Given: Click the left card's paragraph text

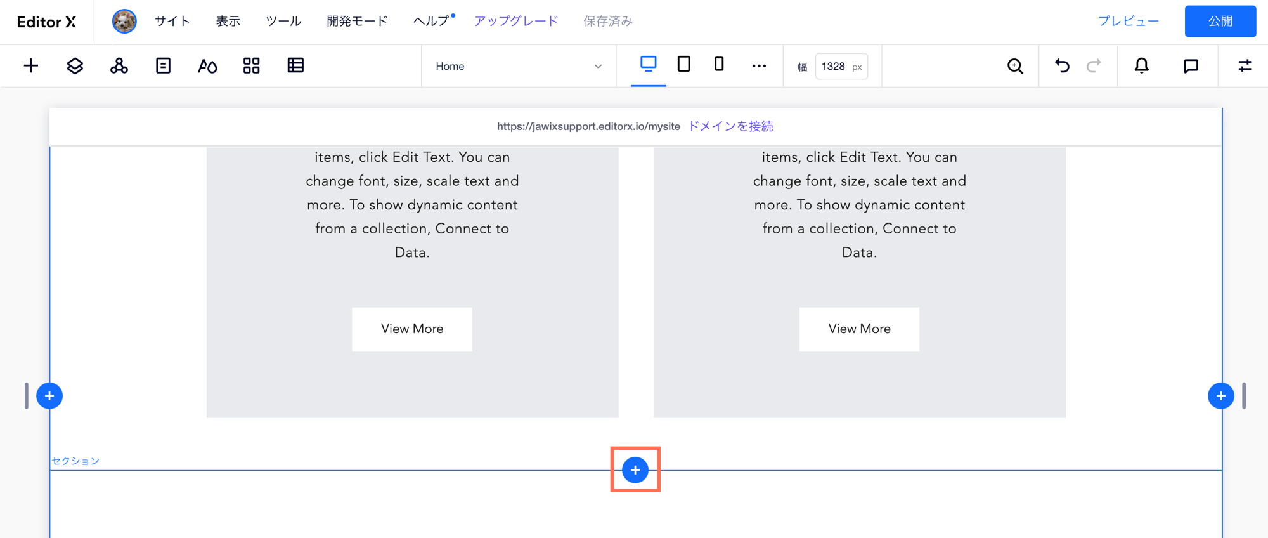Looking at the screenshot, I should tap(412, 205).
